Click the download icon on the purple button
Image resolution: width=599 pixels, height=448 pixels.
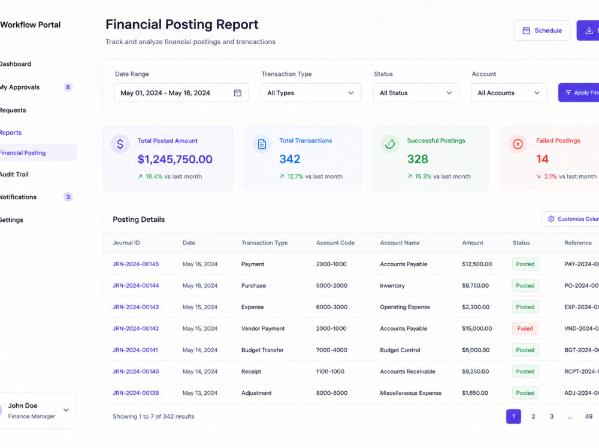[x=589, y=31]
